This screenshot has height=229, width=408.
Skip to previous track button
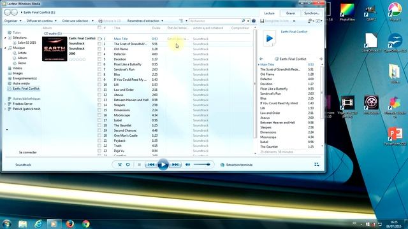pyautogui.click(x=151, y=165)
